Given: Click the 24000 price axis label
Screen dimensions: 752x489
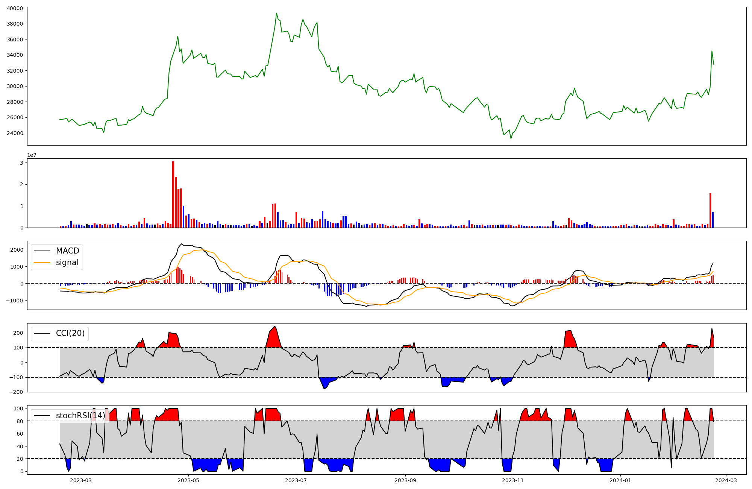Looking at the screenshot, I should [15, 133].
